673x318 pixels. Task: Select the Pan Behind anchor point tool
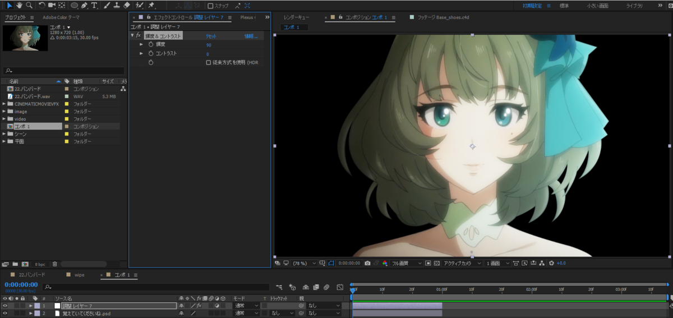pos(62,5)
